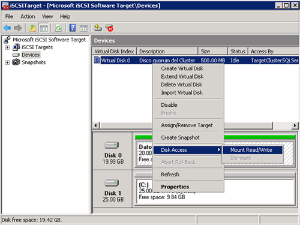
Task: Click the 'Idle' status cell
Action: point(235,61)
